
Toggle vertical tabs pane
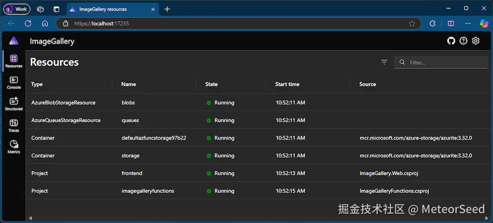(x=56, y=9)
